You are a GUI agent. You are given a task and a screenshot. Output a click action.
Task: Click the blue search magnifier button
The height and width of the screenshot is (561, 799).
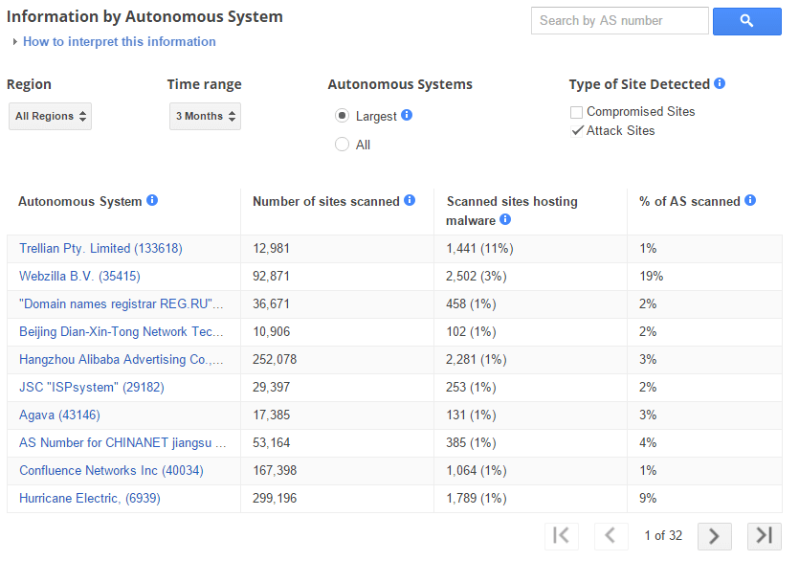point(746,21)
